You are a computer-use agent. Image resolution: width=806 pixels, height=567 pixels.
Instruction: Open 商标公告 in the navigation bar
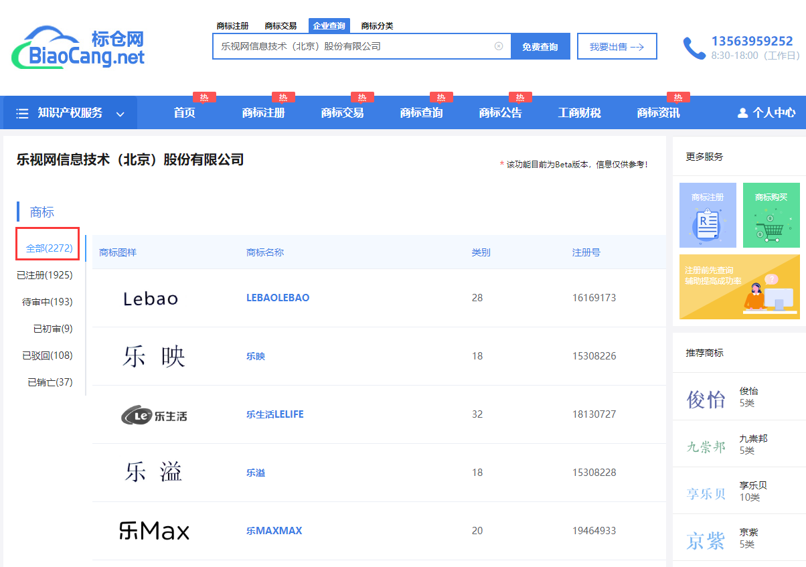point(500,113)
